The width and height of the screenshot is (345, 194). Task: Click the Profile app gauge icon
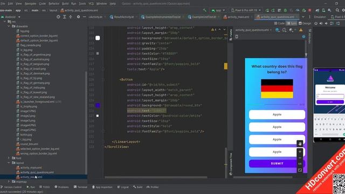298,10
